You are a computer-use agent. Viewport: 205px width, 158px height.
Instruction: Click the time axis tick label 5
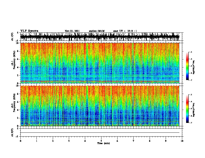[x=101, y=141]
